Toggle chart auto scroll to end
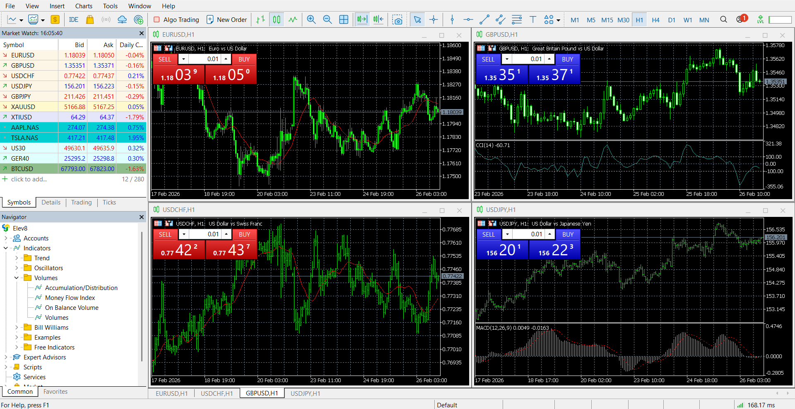 point(362,19)
